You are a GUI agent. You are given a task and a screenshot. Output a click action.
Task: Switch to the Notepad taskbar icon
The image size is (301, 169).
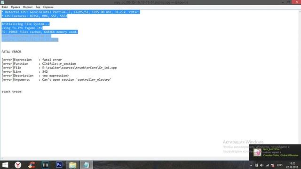click(x=87, y=165)
